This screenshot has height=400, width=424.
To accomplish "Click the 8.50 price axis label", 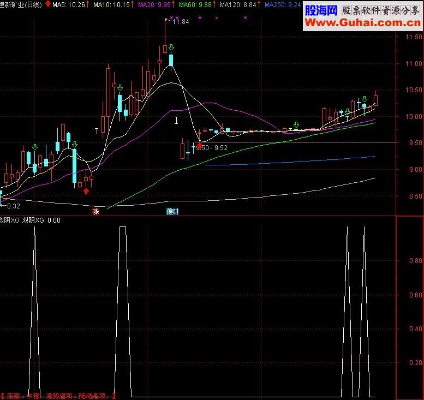I will [x=416, y=196].
